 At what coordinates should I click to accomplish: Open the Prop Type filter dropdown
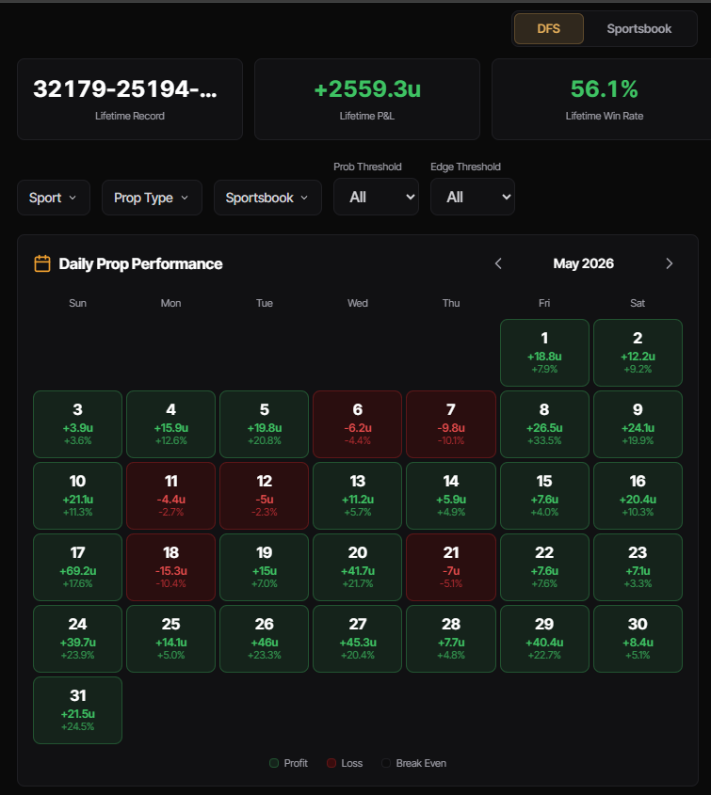(x=152, y=198)
